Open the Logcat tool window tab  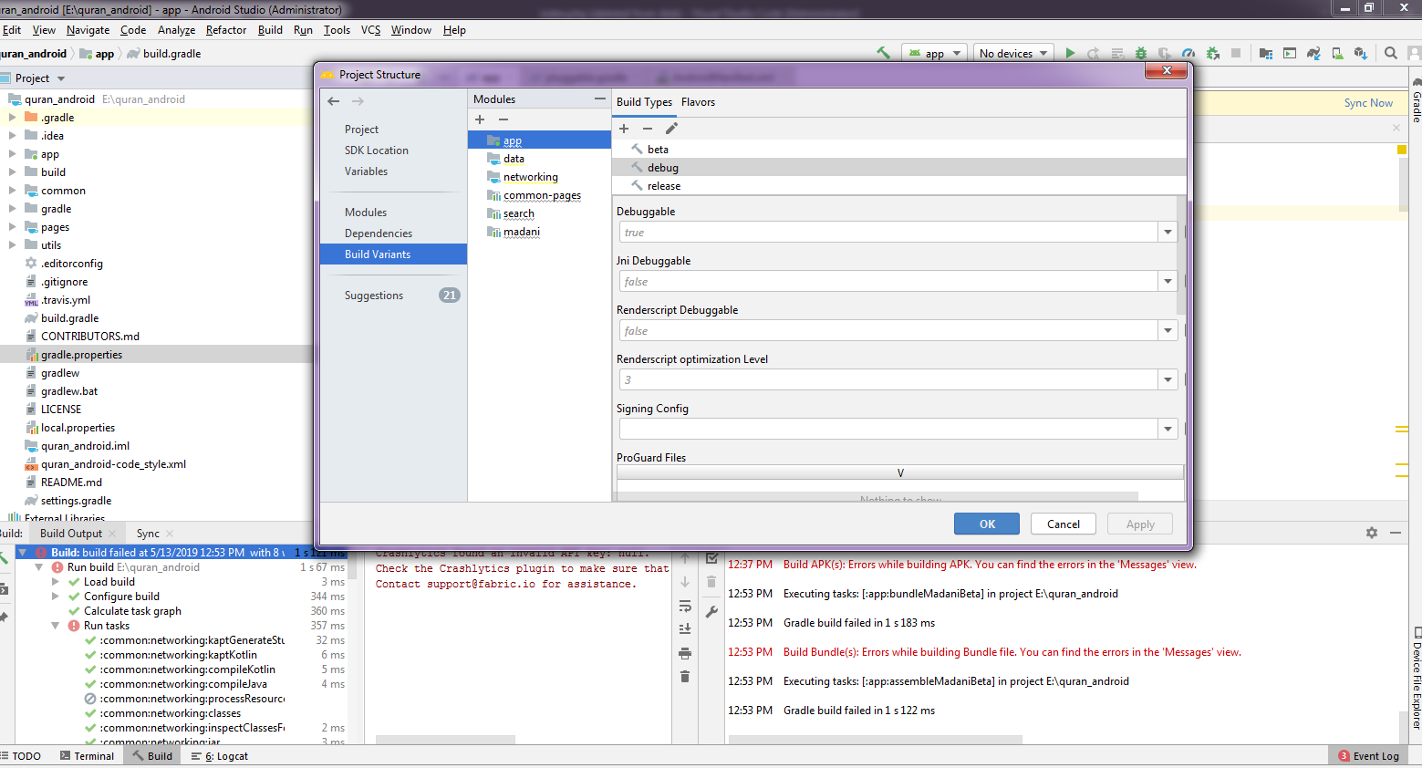(x=220, y=756)
